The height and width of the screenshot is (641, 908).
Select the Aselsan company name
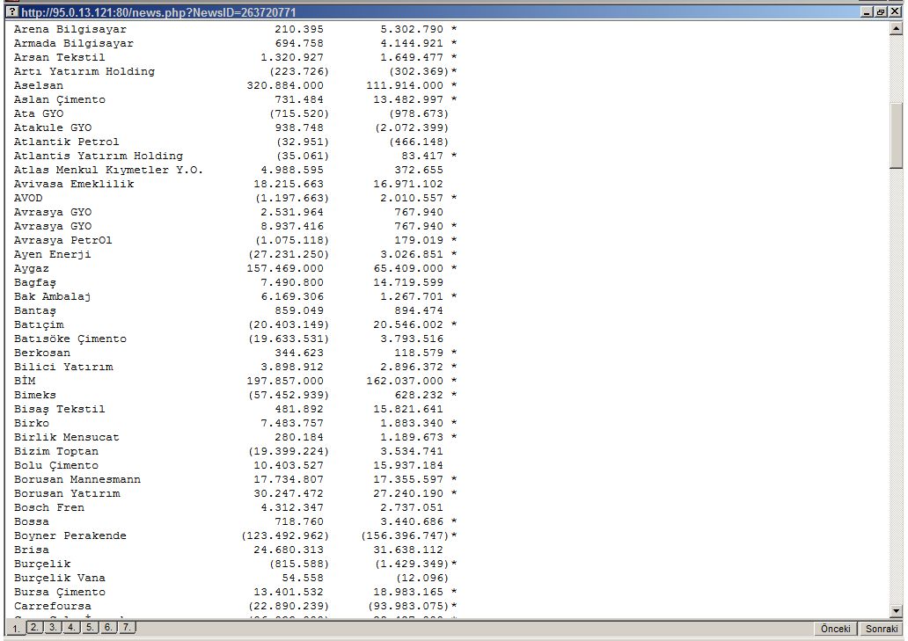coord(39,85)
